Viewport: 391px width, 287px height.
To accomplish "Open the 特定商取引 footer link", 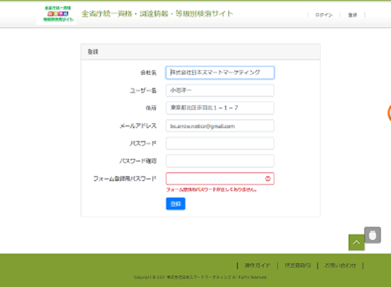I will point(298,265).
